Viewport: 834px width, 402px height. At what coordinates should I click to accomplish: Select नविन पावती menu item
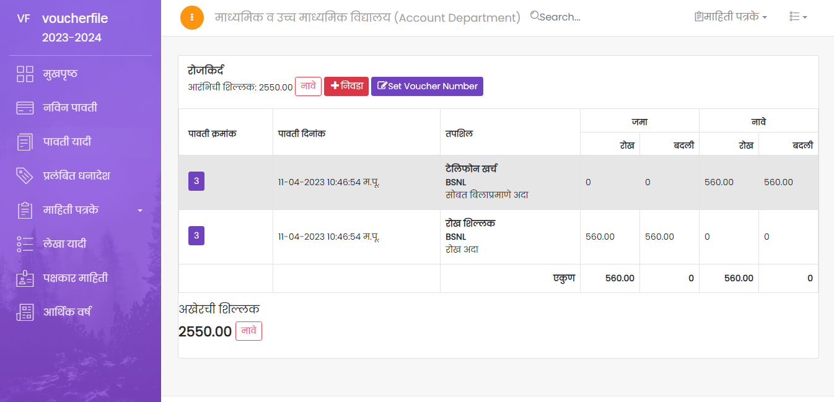pyautogui.click(x=70, y=108)
